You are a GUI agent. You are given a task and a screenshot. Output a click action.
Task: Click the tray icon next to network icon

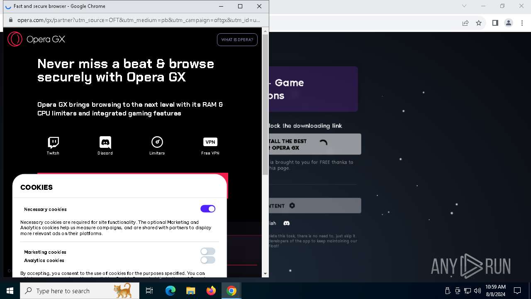click(458, 291)
